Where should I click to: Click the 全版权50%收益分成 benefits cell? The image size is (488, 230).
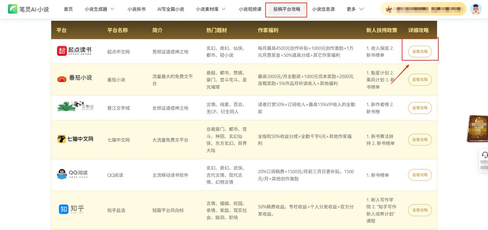(x=305, y=140)
